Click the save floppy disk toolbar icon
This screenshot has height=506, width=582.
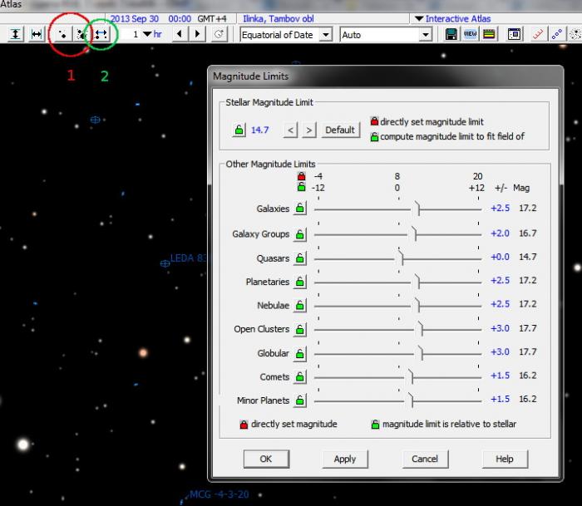[451, 35]
